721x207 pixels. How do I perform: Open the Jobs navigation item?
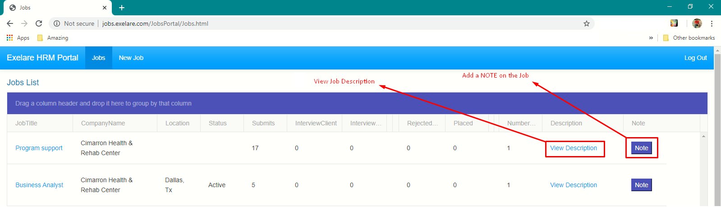point(98,58)
